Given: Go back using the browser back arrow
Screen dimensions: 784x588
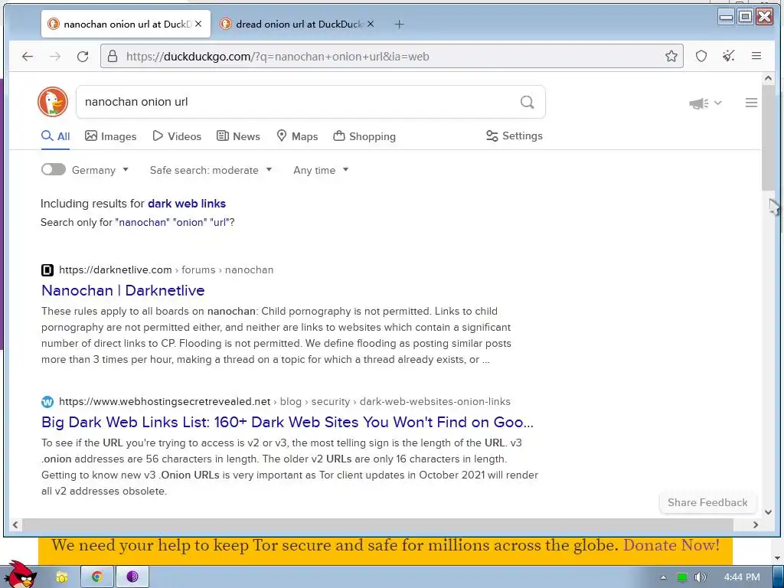Looking at the screenshot, I should (x=28, y=57).
